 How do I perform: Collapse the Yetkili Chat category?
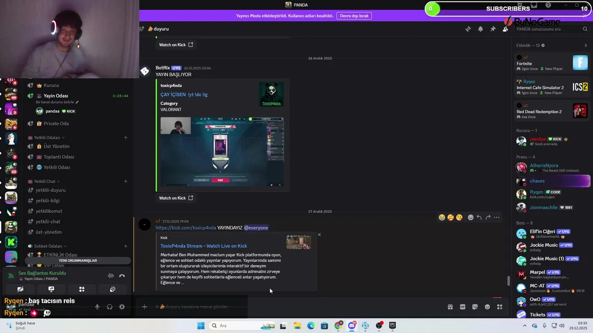(x=44, y=181)
